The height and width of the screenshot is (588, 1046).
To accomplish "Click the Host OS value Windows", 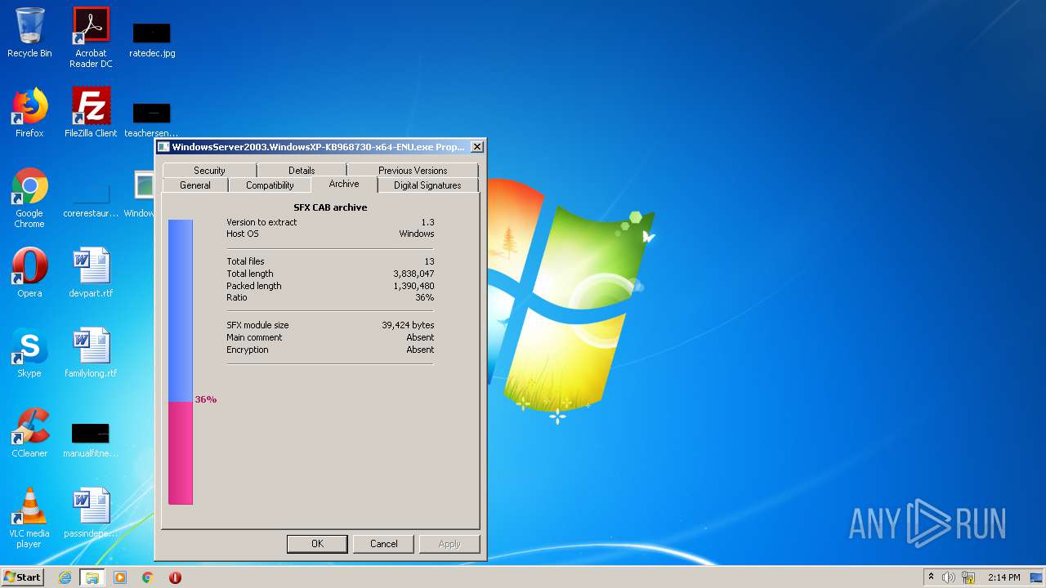I will [x=417, y=234].
